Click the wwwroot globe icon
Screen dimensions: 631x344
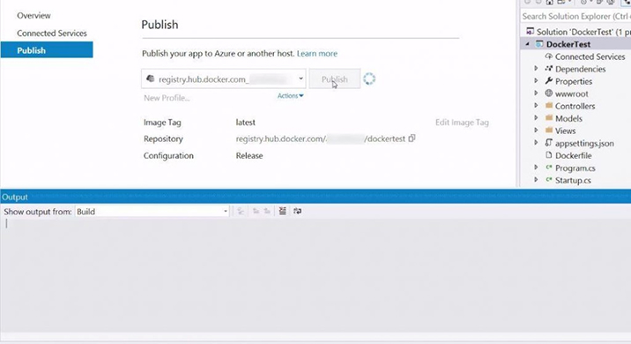tap(548, 93)
